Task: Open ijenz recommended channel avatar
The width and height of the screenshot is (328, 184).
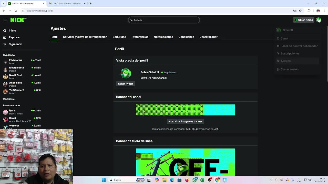Action: pos(5,112)
